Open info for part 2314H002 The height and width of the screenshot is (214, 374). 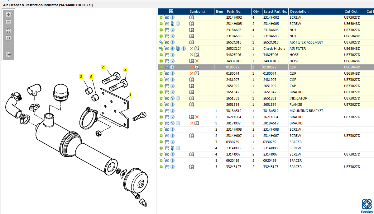coord(172,17)
